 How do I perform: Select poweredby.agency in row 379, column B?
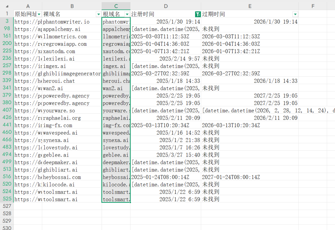(72, 95)
